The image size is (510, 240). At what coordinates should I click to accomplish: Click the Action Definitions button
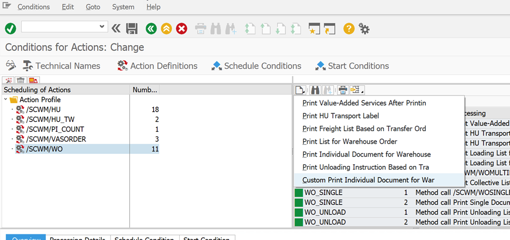157,66
